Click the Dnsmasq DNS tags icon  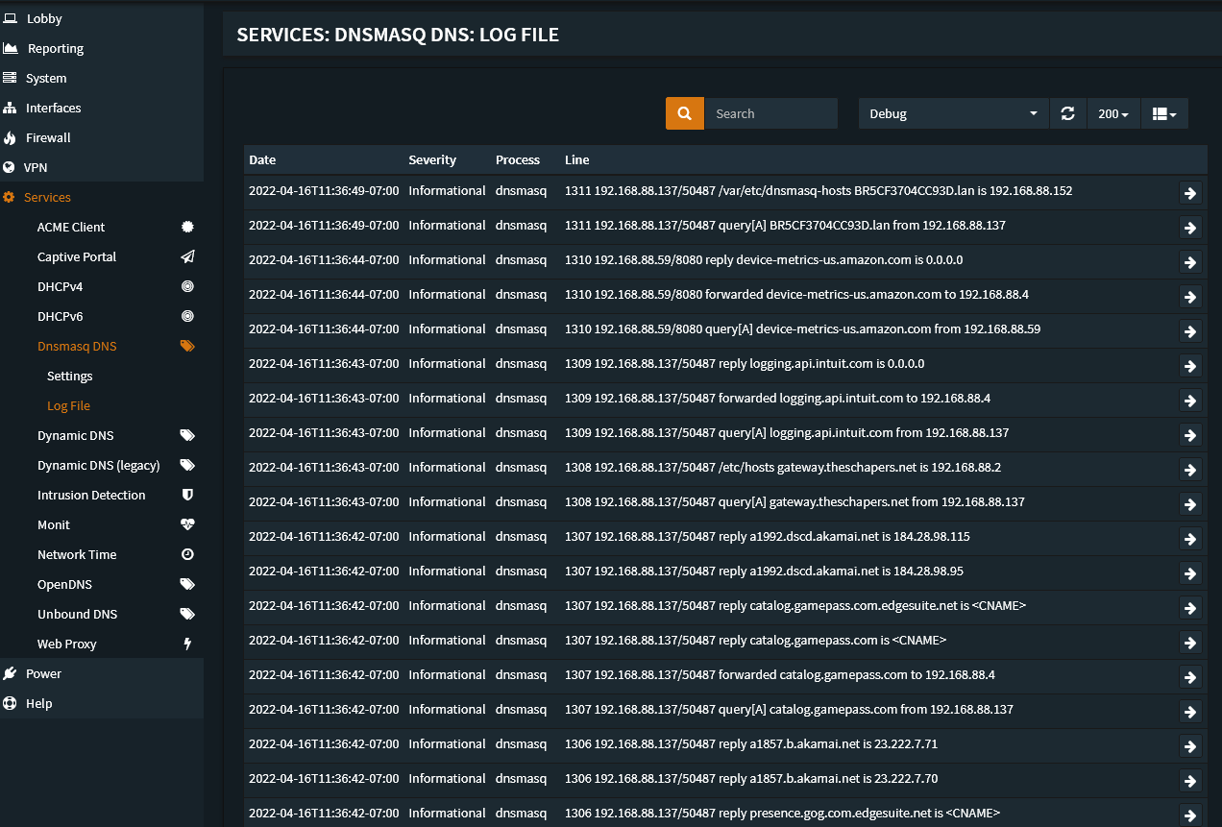(x=187, y=346)
